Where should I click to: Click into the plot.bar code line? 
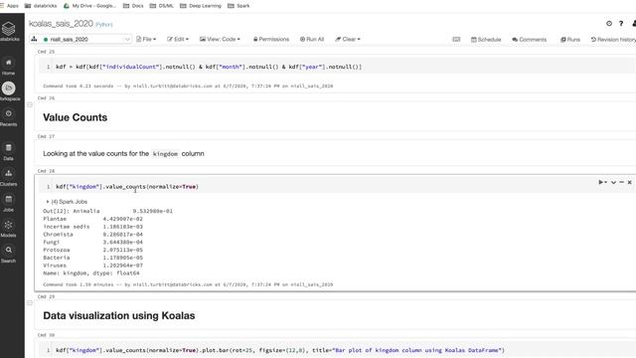click(x=280, y=350)
